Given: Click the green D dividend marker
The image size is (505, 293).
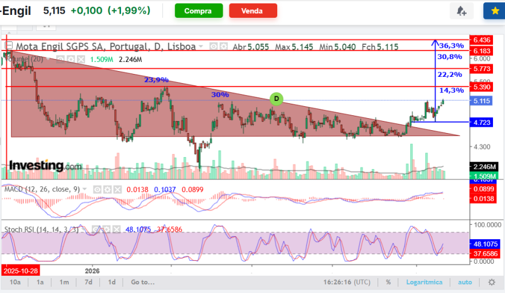Looking at the screenshot, I should pos(277,99).
